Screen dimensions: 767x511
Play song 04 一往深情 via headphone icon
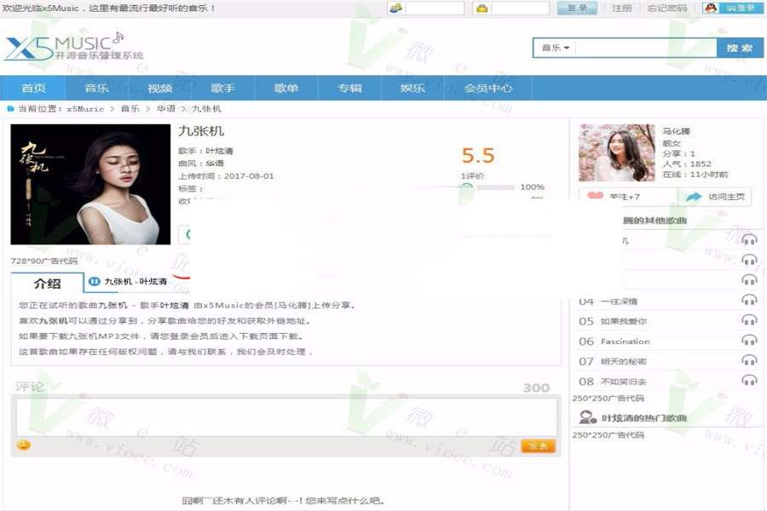(749, 300)
